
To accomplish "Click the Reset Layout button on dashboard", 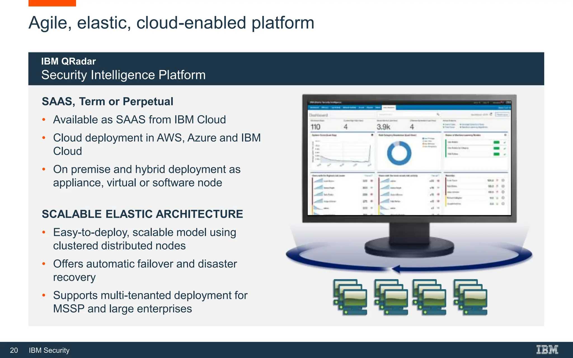I will (x=502, y=114).
